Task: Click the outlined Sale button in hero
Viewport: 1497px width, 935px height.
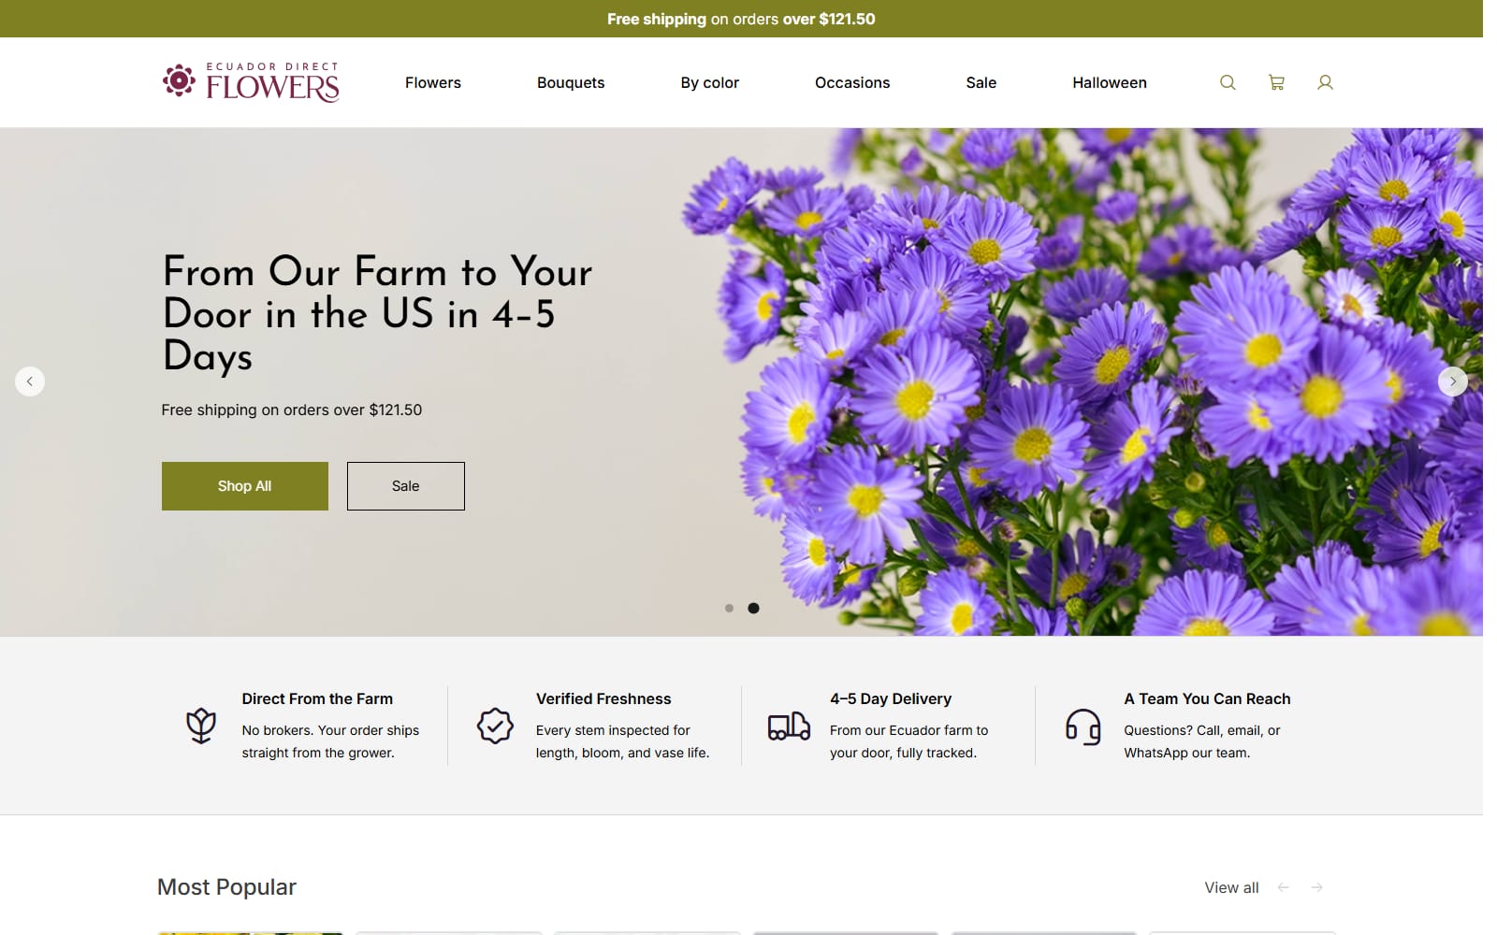Action: 406,486
